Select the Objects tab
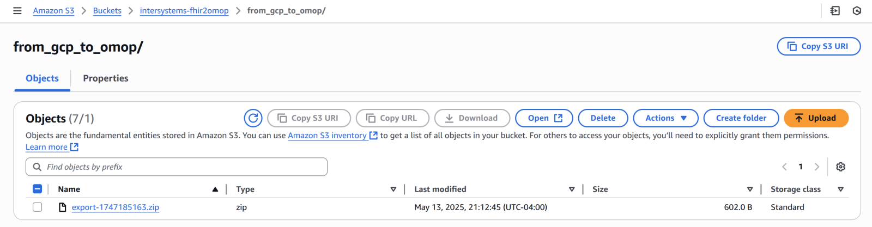Viewport: 872px width, 227px height. point(42,78)
